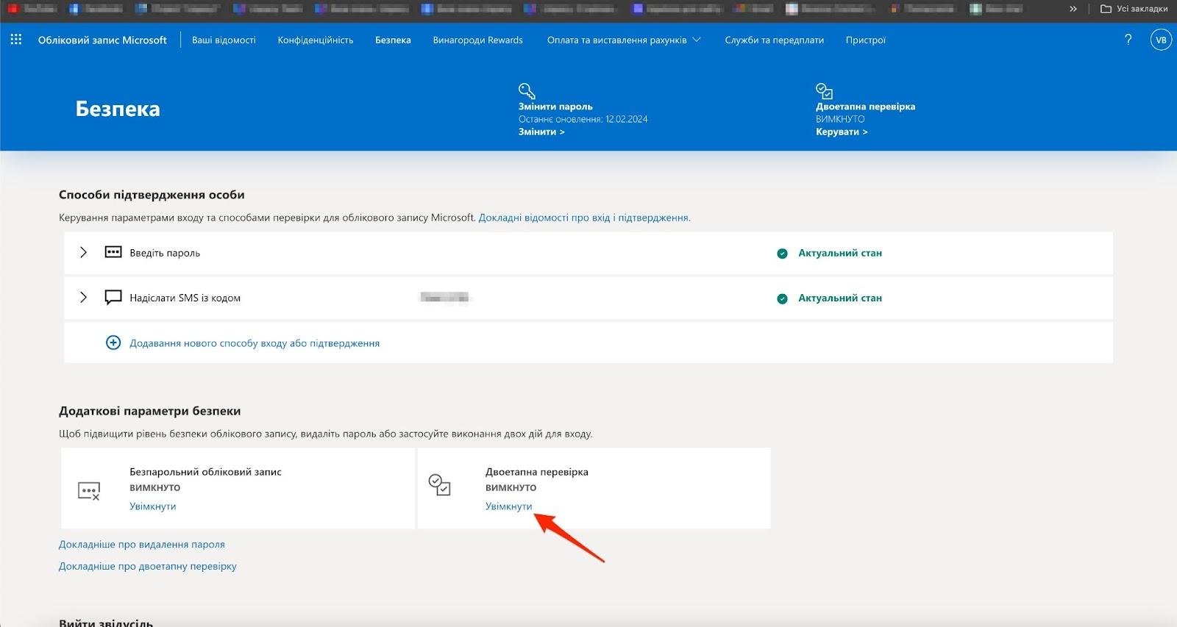Viewport: 1177px width, 627px height.
Task: Click Керувати > under two-step verification
Action: (x=842, y=132)
